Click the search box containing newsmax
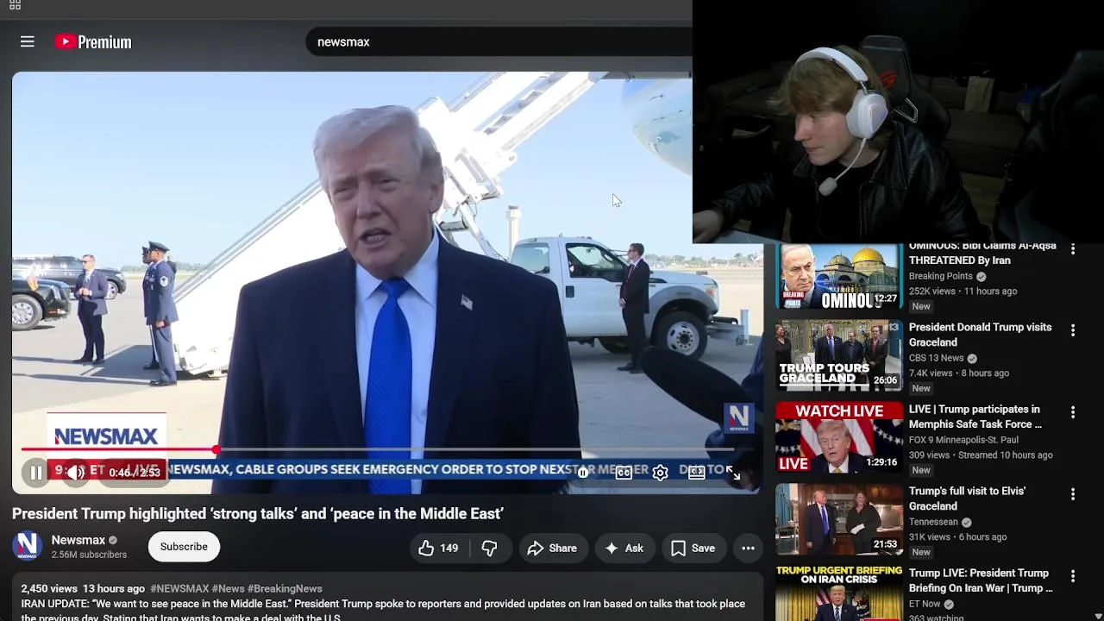This screenshot has width=1104, height=621. [499, 41]
